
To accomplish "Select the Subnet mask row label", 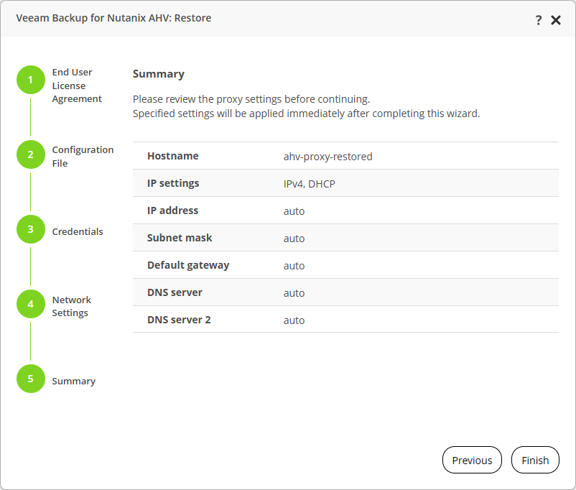I will click(x=180, y=238).
